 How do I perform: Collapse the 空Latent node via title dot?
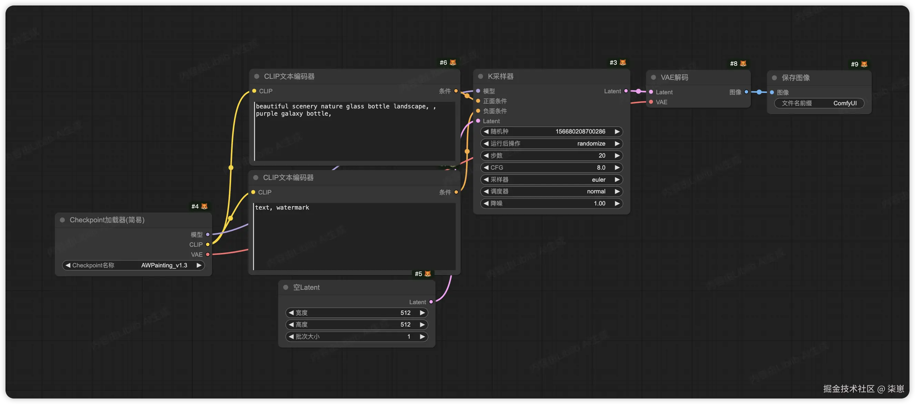pos(285,287)
